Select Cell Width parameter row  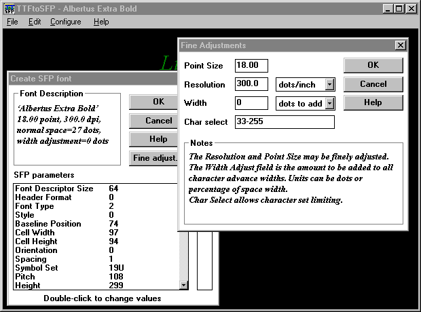pyautogui.click(x=96, y=233)
